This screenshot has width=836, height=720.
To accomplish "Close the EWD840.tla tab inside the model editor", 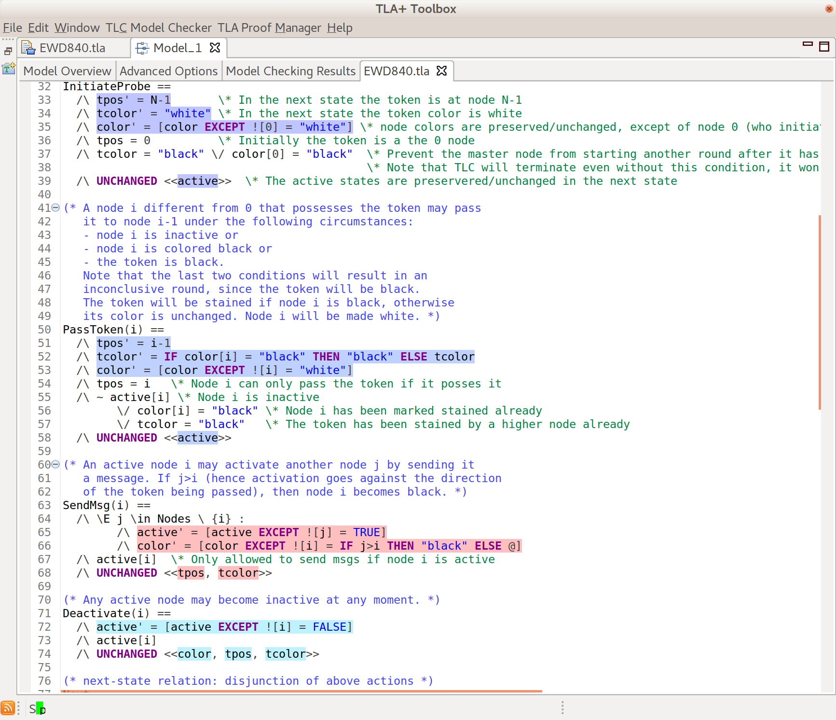I will pos(441,71).
